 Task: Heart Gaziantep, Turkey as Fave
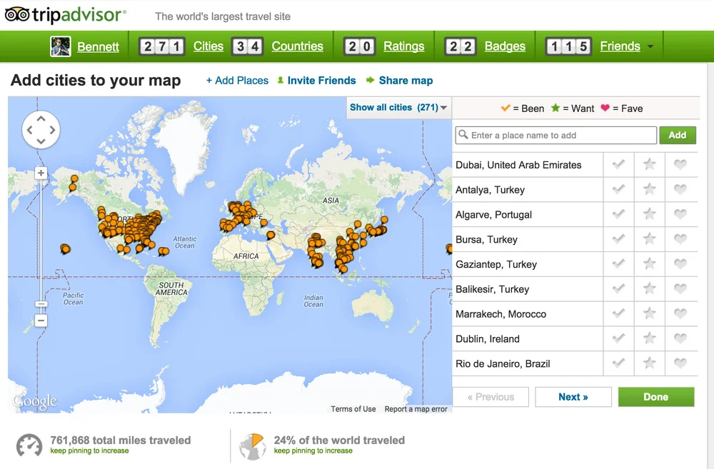pos(680,263)
